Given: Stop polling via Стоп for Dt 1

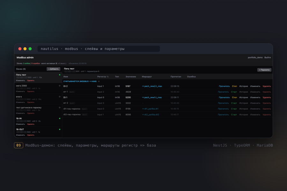Looking at the screenshot, I should coord(234,97).
